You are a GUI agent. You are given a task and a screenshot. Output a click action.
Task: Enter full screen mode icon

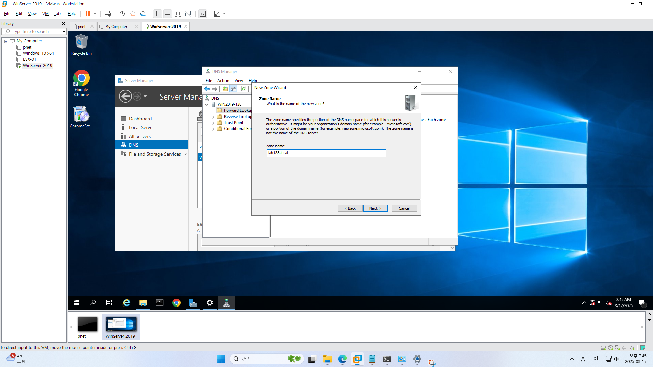(x=178, y=14)
